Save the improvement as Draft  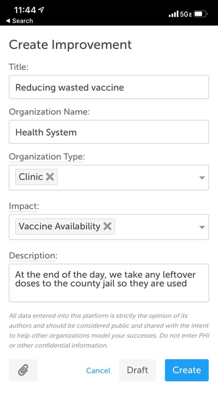pos(137,370)
